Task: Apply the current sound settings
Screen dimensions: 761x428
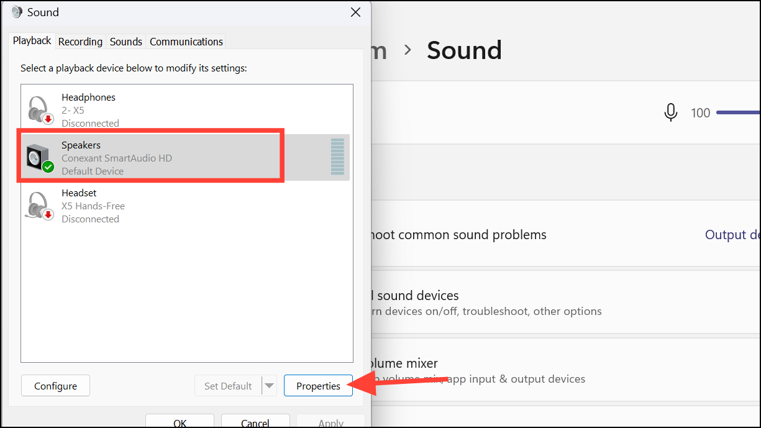Action: [330, 422]
